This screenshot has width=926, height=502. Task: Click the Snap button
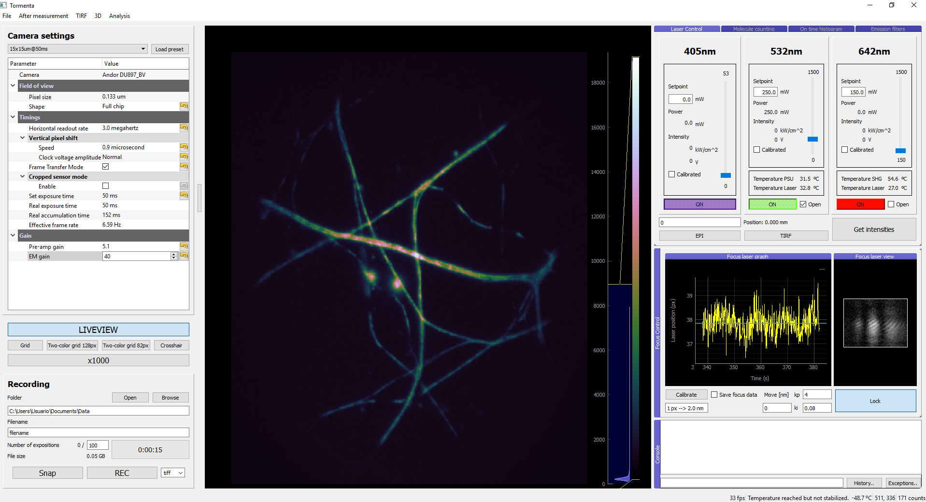[47, 473]
